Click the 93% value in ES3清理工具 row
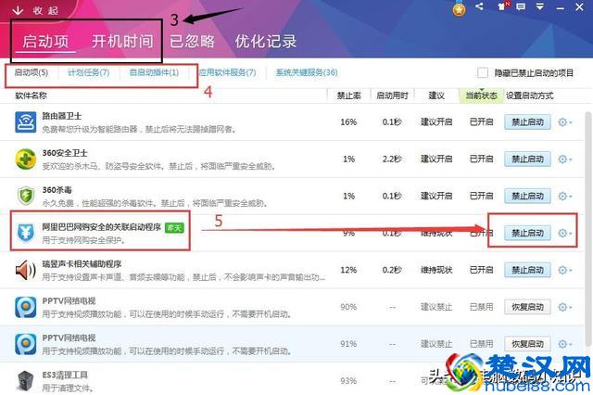The height and width of the screenshot is (395, 593). click(348, 380)
